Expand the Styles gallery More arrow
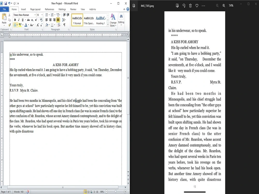The height and width of the screenshot is (194, 259). click(108, 25)
